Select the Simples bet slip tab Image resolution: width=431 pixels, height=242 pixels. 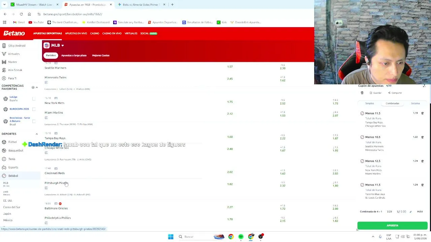(369, 103)
